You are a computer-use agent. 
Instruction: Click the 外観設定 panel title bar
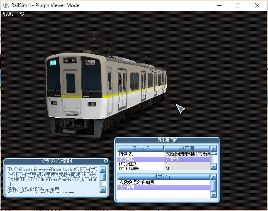click(x=167, y=140)
